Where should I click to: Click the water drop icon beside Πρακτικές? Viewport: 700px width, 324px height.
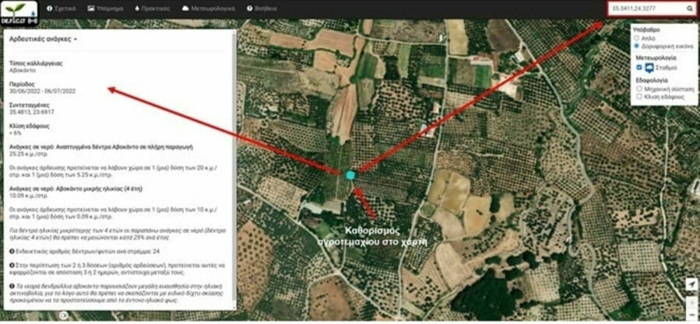tap(137, 9)
